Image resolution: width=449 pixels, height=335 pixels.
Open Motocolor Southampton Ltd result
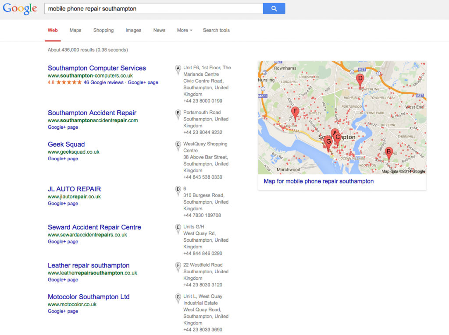click(x=89, y=297)
